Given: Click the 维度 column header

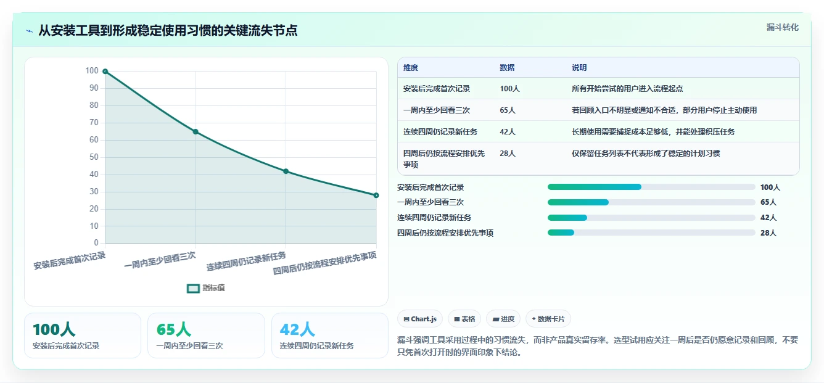Looking at the screenshot, I should tap(411, 68).
